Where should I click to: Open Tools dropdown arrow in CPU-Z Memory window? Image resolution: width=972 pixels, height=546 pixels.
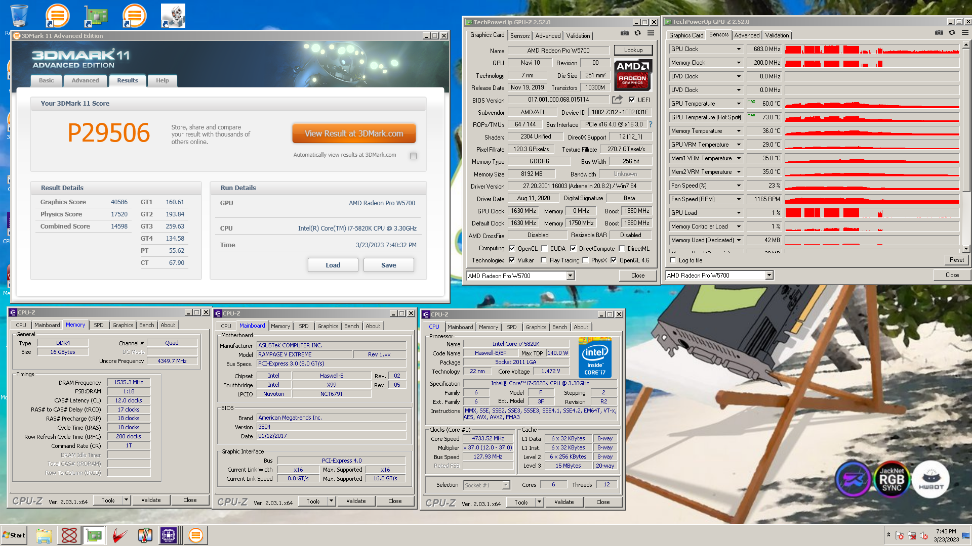(x=126, y=500)
